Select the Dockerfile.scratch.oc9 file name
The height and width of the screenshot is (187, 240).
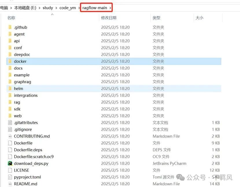click(34, 157)
